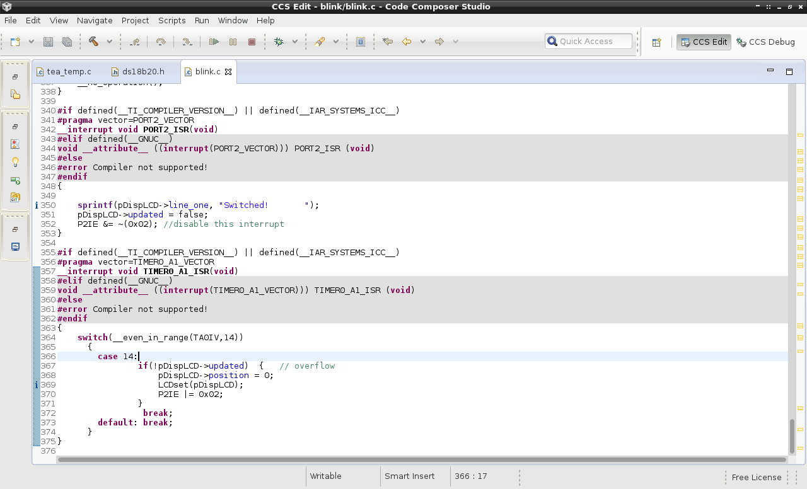Click the back navigation yellow arrow
The width and height of the screenshot is (807, 489).
pyautogui.click(x=407, y=42)
